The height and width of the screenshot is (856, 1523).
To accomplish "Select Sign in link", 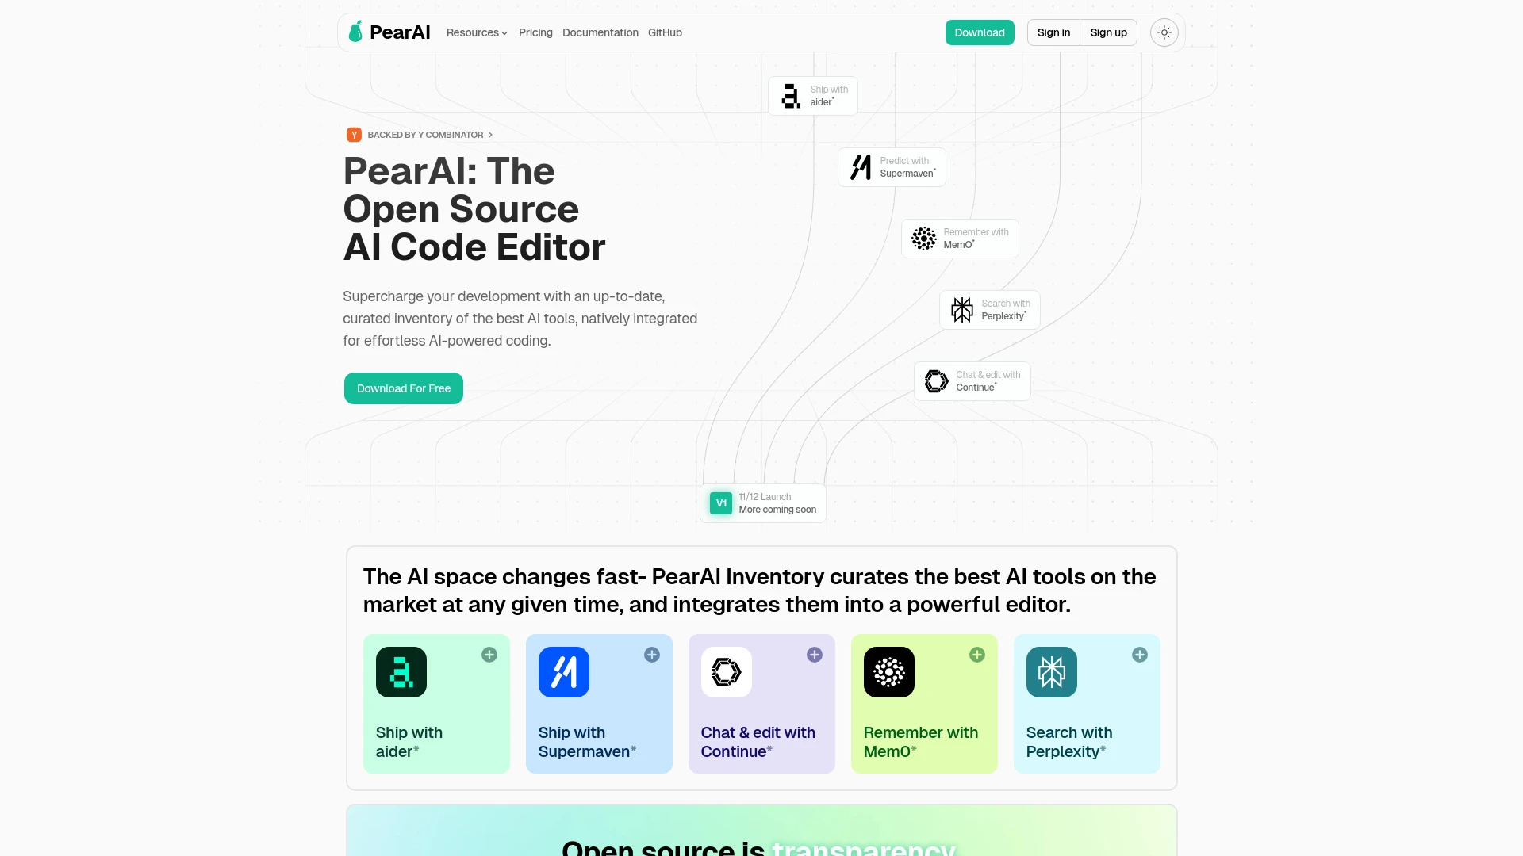I will (1053, 32).
